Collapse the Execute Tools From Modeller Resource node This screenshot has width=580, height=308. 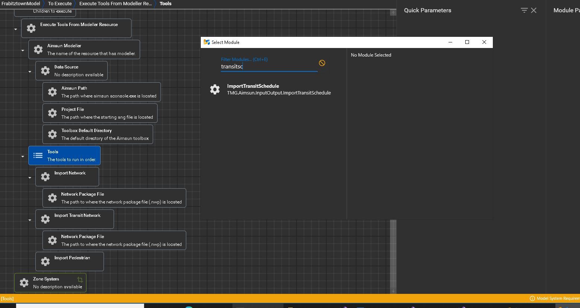click(15, 29)
